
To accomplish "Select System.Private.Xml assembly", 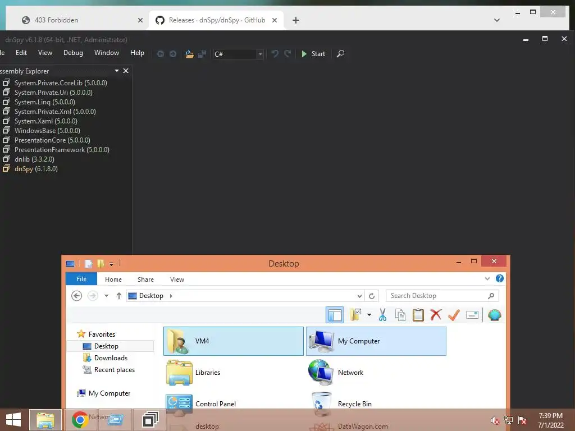I will coord(55,112).
